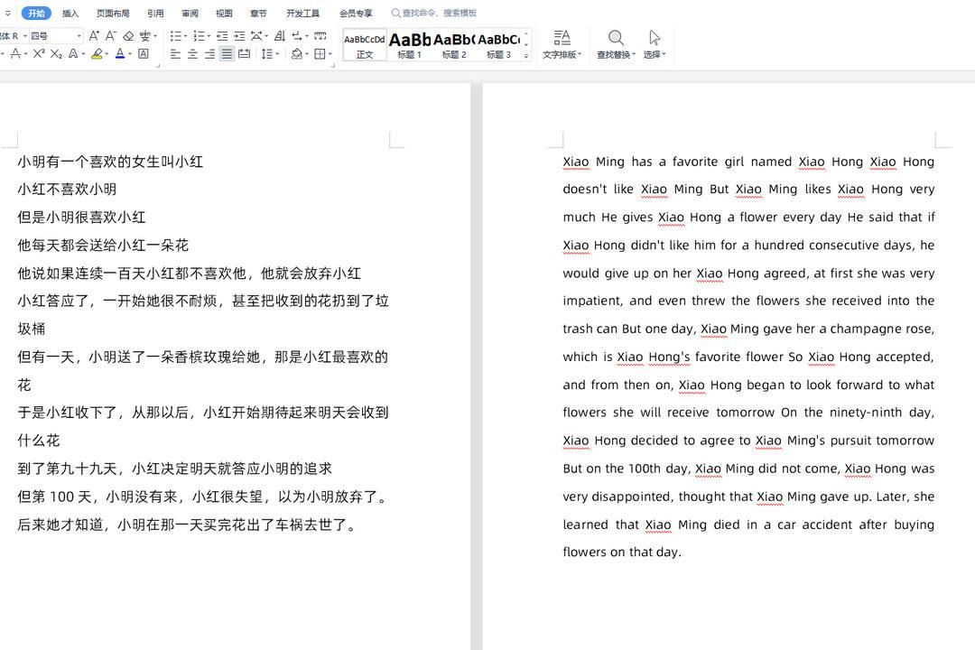
Task: Toggle subscript X₂ formatting
Action: (x=56, y=54)
